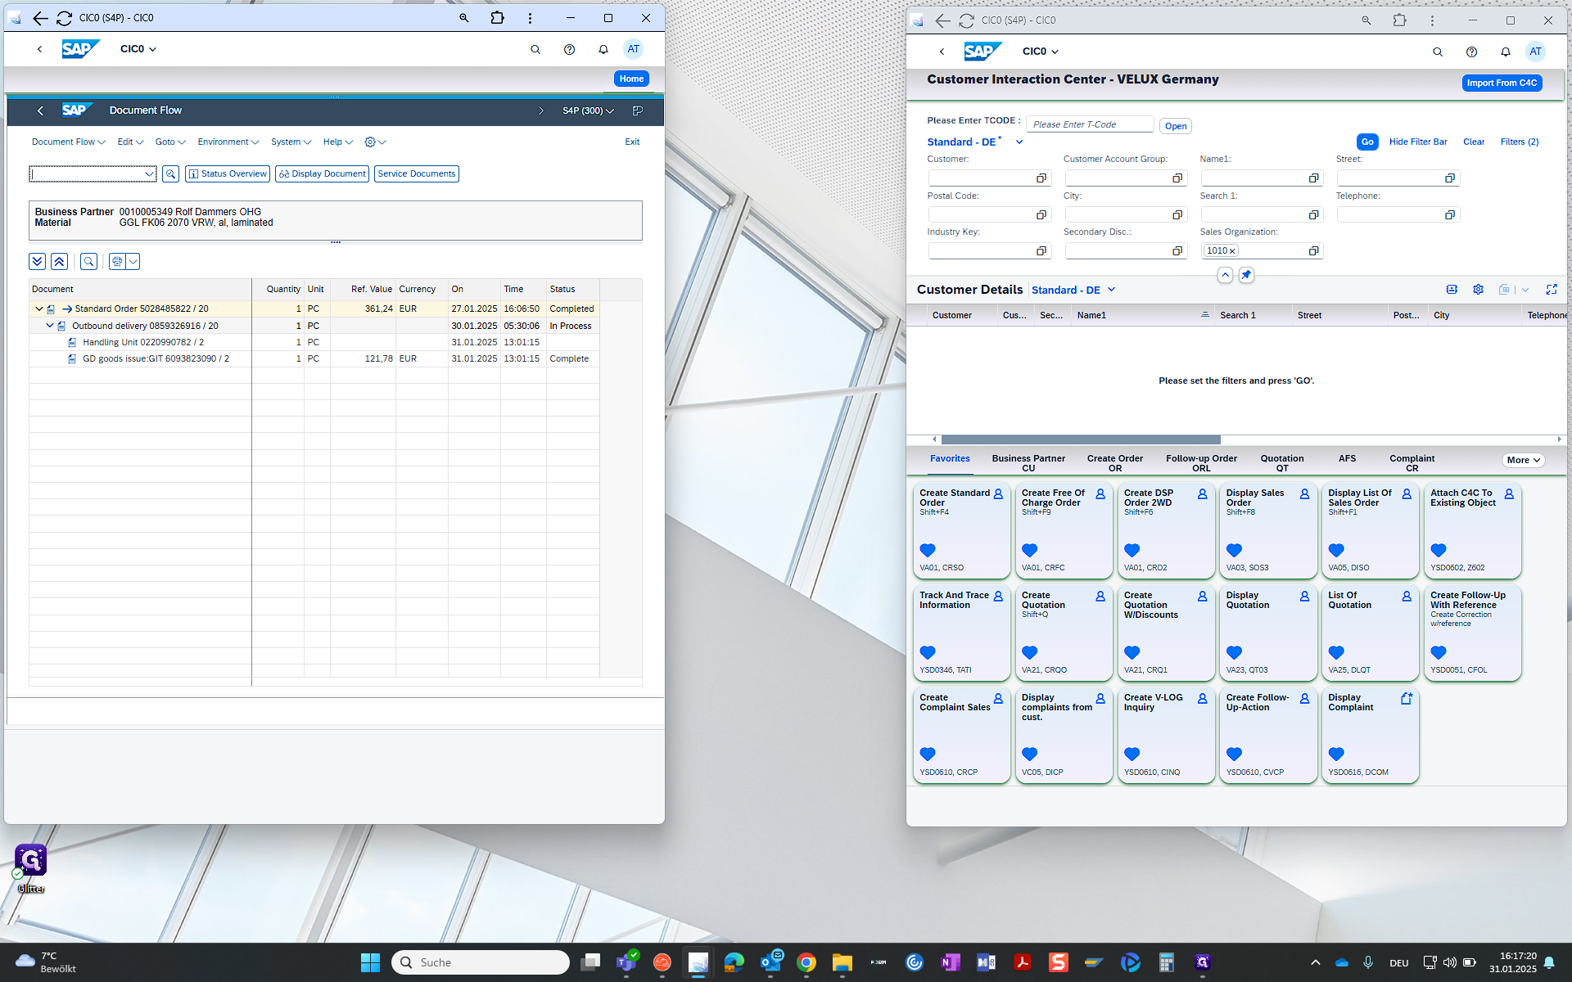Open the settings gear in Document Flow menu bar
The image size is (1572, 982).
[370, 142]
